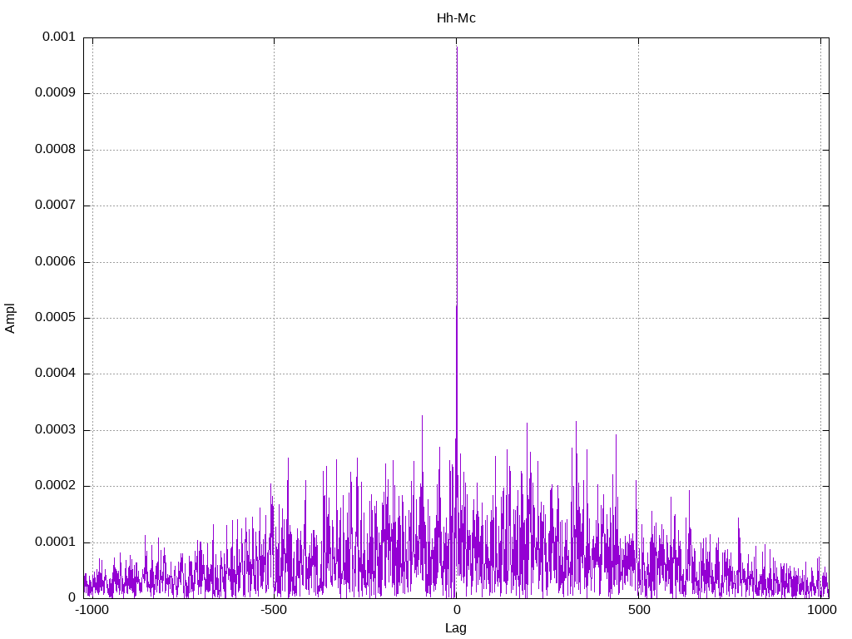The width and height of the screenshot is (852, 639).
Task: Click the 0.0002 y-axis tick label
Action: [x=55, y=486]
